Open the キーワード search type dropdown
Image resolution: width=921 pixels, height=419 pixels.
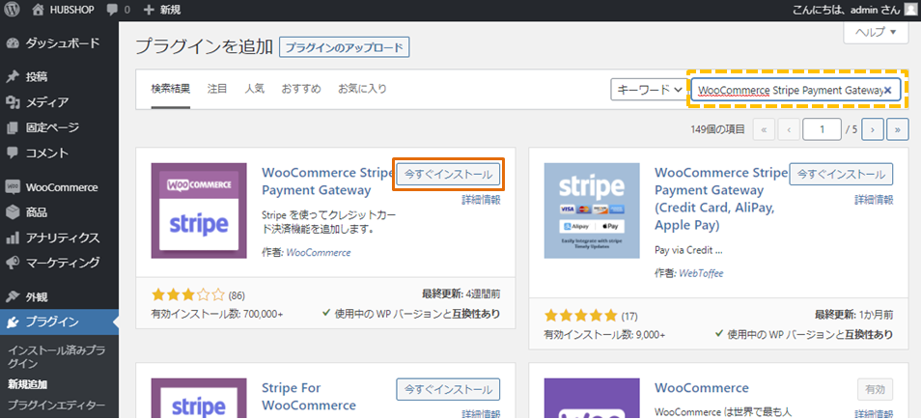coord(649,90)
